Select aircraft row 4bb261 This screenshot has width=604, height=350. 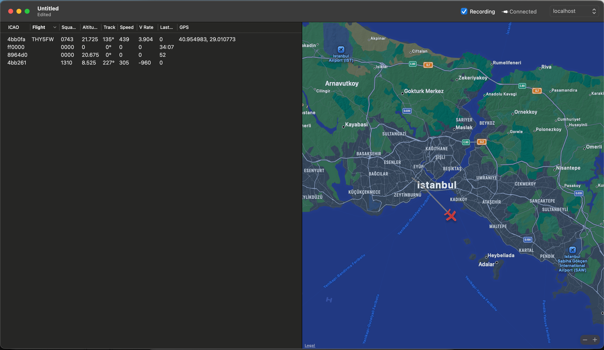coord(17,63)
